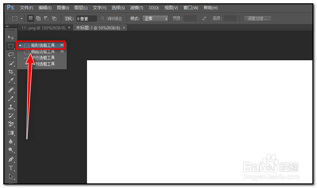317x188 pixels.
Task: Click the 宽度 width input field
Action: point(190,18)
